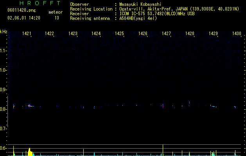Click the 1426 time axis label
This screenshot has width=246, height=156.
tap(143, 33)
